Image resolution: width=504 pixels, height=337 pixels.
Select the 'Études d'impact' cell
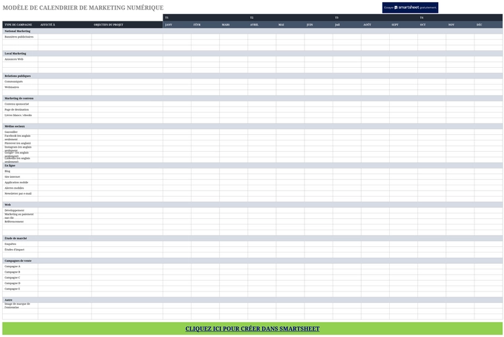[x=20, y=250]
